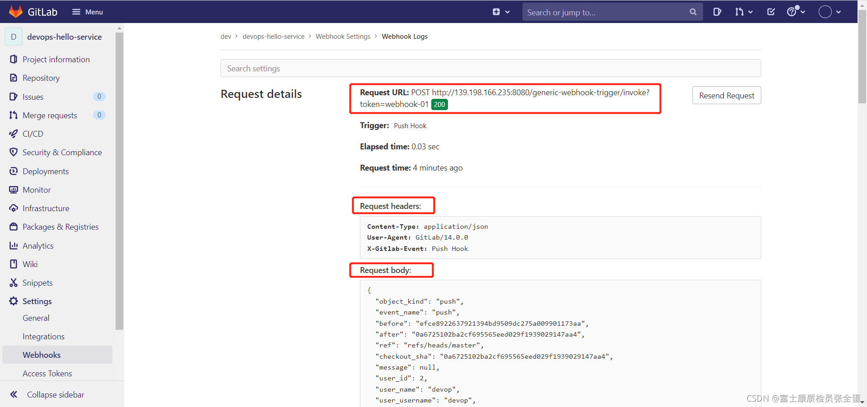Image resolution: width=867 pixels, height=407 pixels.
Task: Open the devops-hello-service project title link
Action: [x=65, y=37]
